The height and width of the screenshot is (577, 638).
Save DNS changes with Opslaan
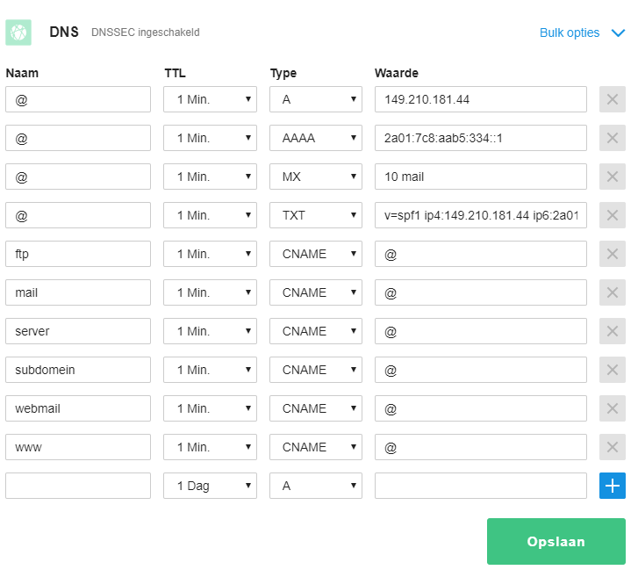[x=556, y=541]
